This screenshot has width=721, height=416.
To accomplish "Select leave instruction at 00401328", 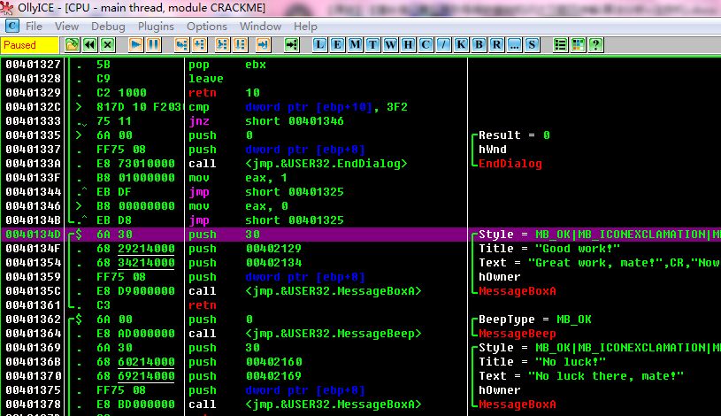I will point(206,79).
